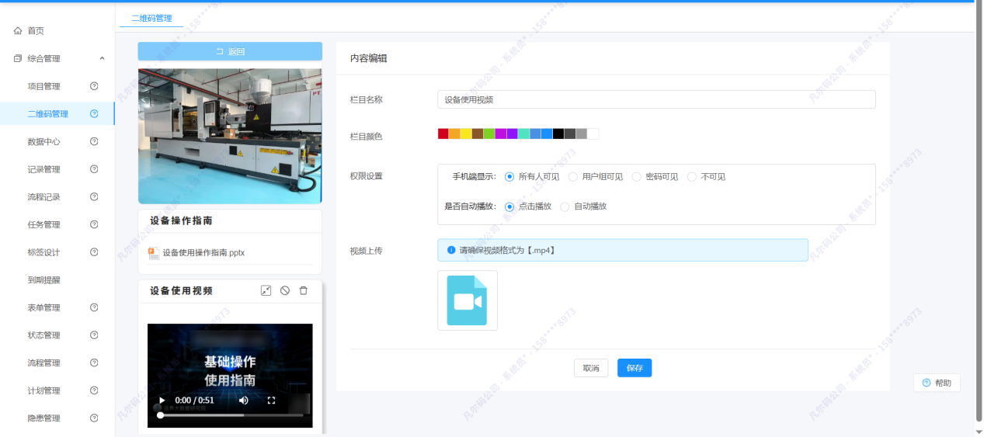Click help icon beside 计划管理

point(94,390)
